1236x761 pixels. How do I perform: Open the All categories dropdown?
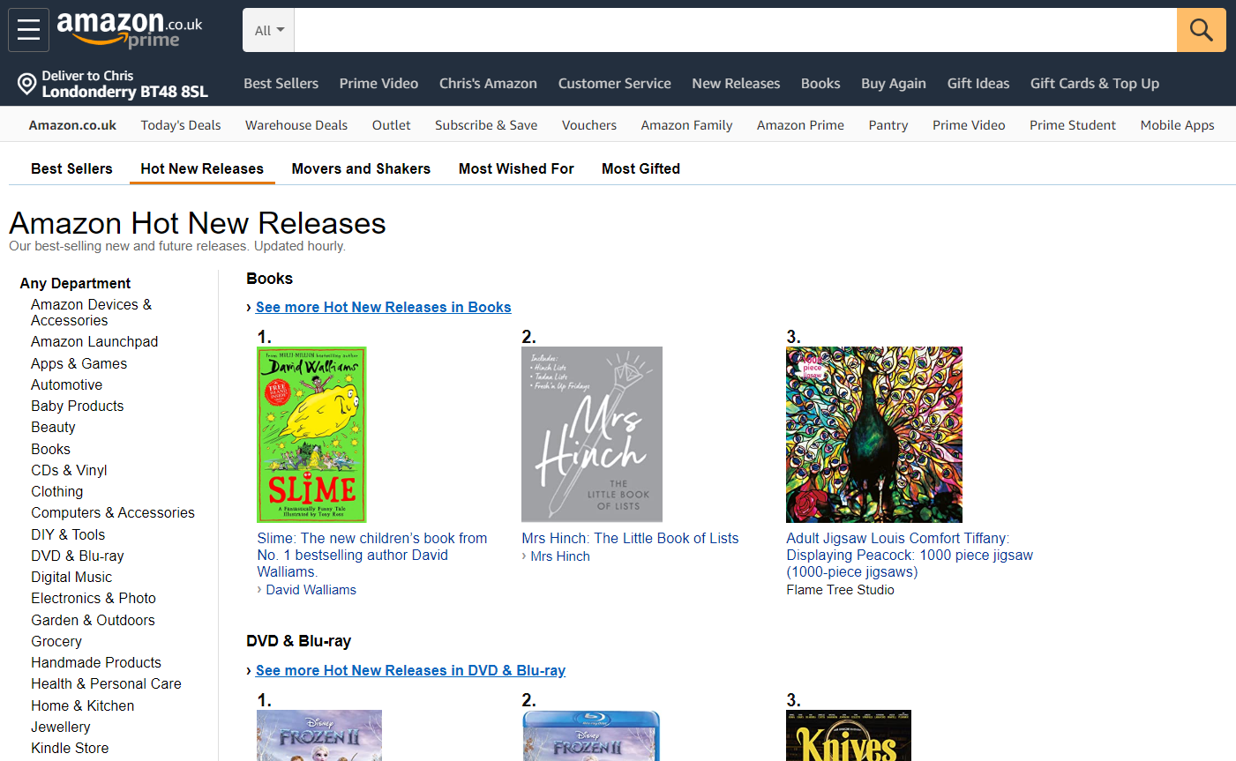pyautogui.click(x=267, y=29)
